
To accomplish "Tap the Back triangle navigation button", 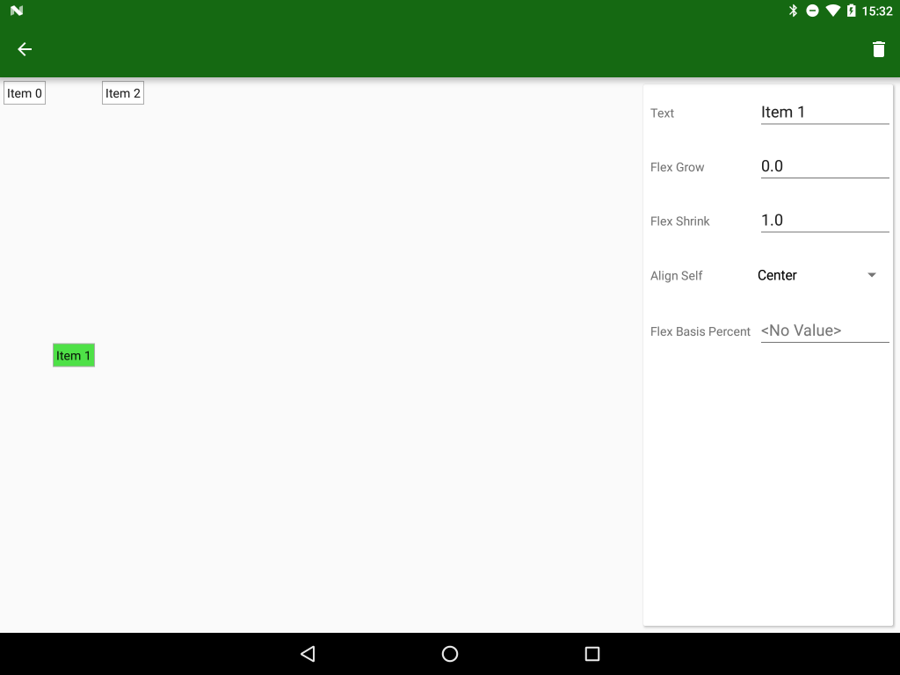I will (307, 654).
